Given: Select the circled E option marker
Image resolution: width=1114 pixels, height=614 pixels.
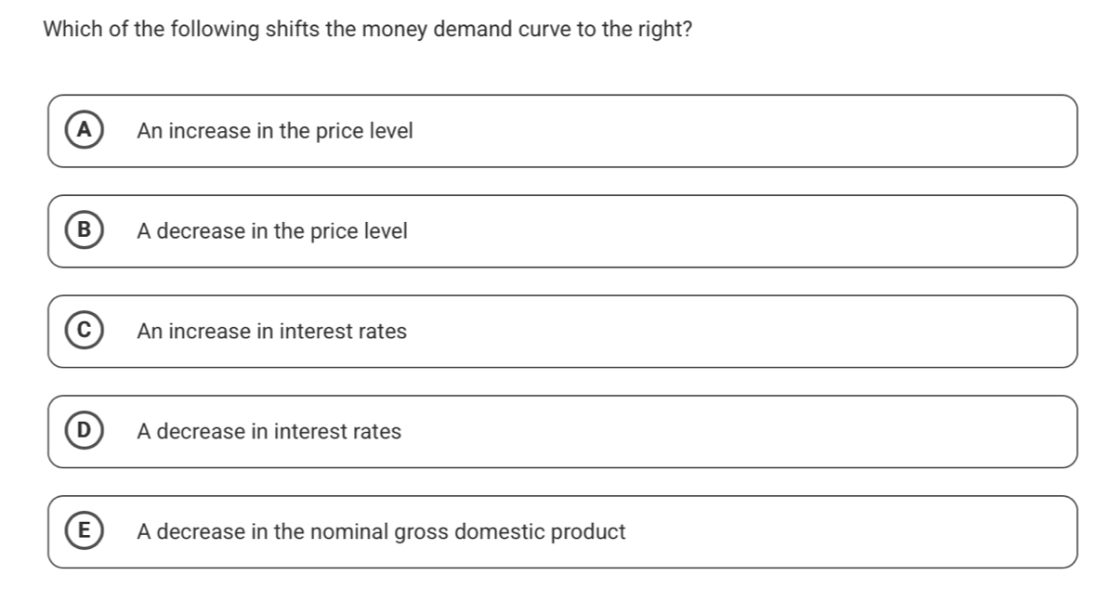Looking at the screenshot, I should pyautogui.click(x=85, y=532).
